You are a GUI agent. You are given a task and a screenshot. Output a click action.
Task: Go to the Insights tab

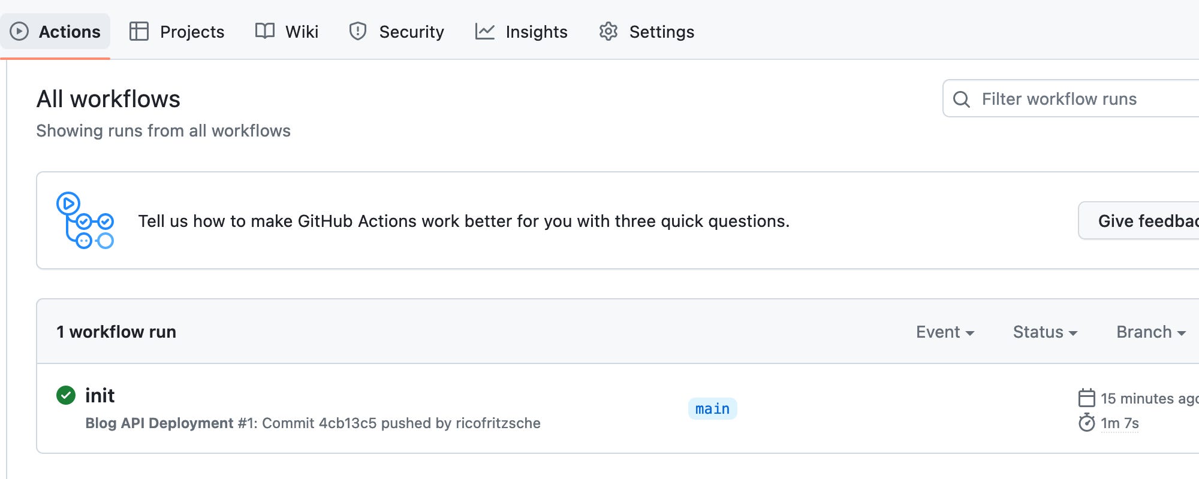(536, 31)
